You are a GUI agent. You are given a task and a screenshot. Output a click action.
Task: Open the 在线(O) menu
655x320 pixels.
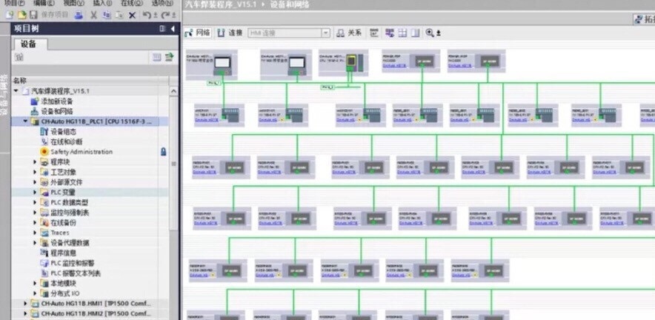click(x=132, y=3)
